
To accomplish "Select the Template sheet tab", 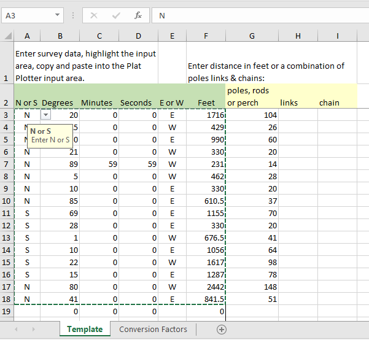I will pyautogui.click(x=85, y=330).
